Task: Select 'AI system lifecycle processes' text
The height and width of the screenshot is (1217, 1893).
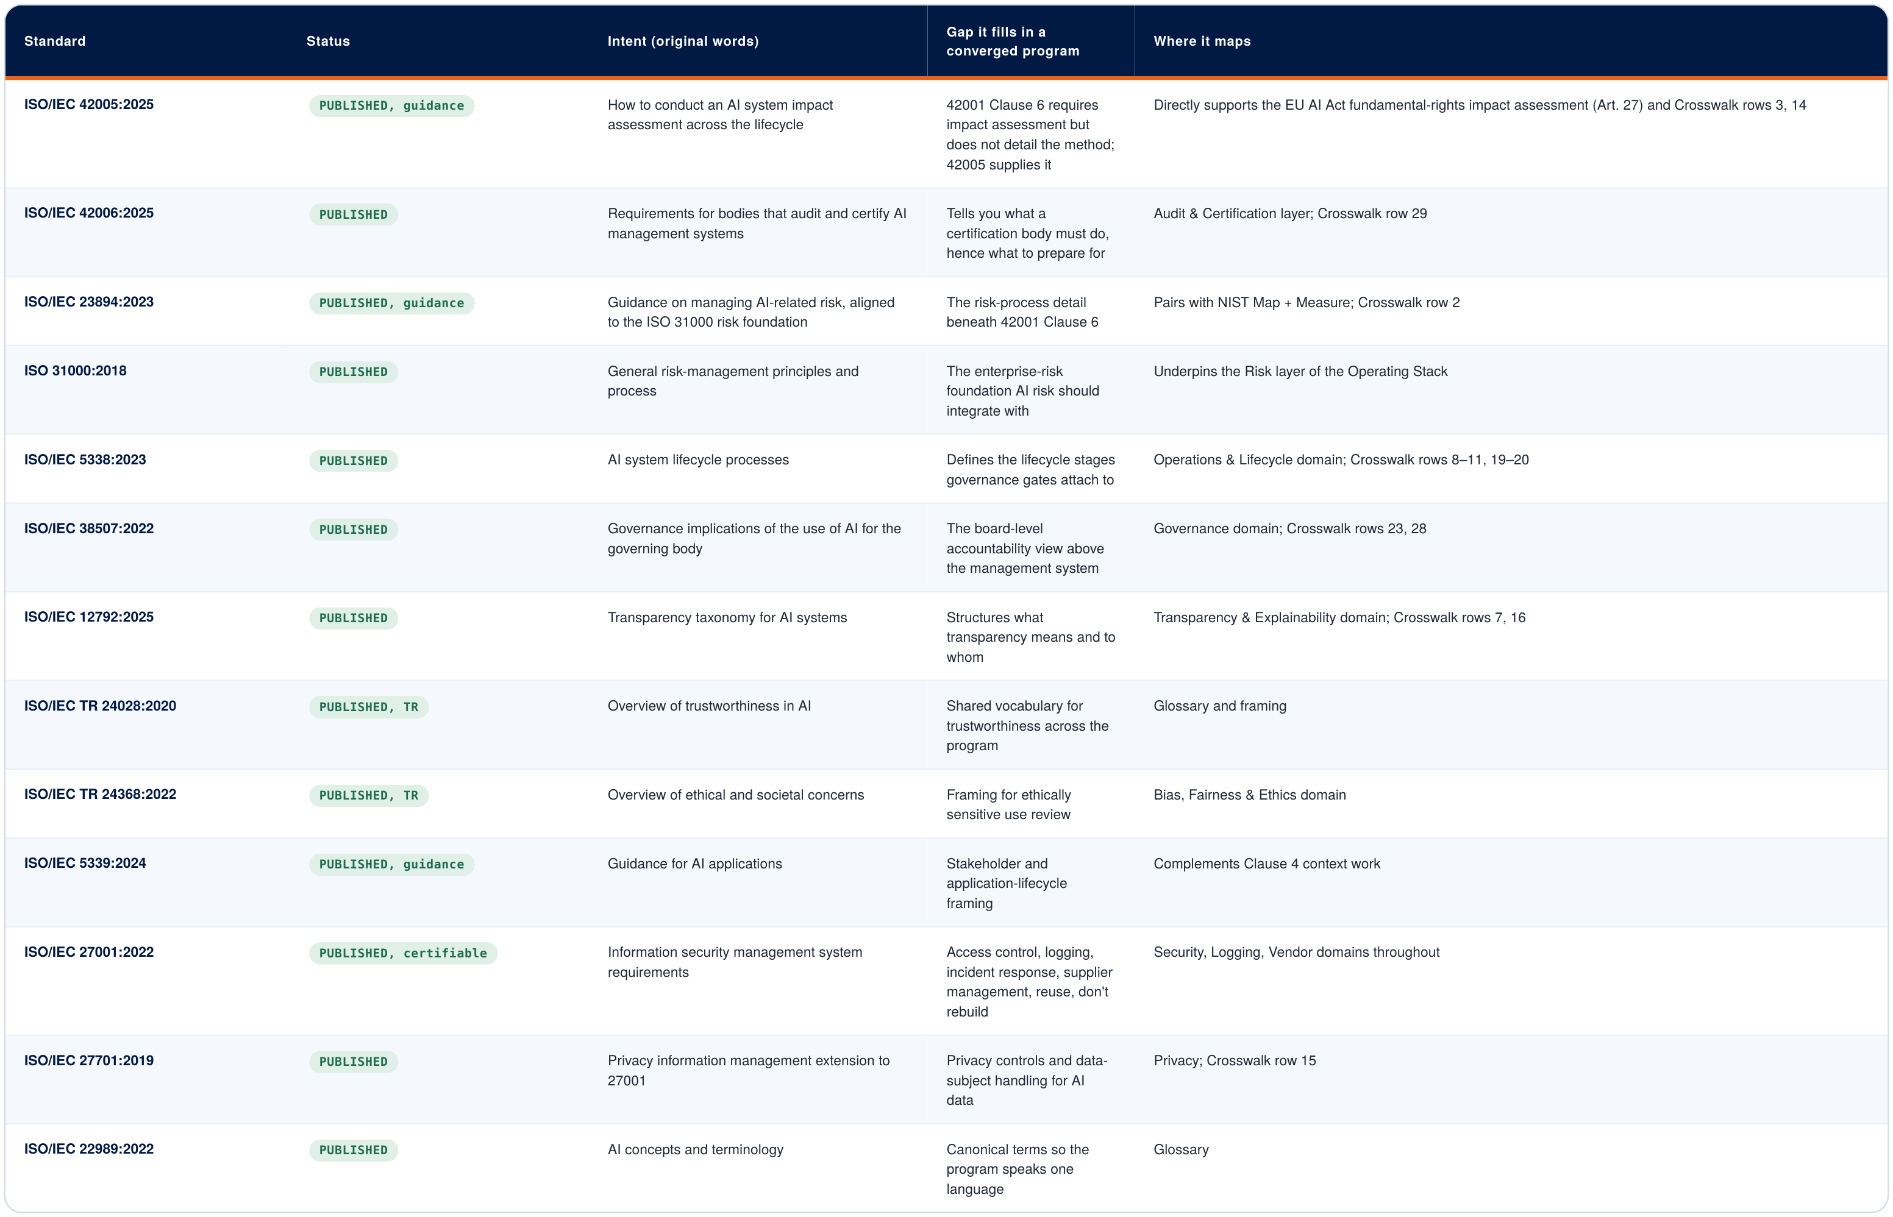Action: point(698,460)
